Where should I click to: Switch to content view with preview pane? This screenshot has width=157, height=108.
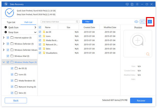click(x=150, y=22)
